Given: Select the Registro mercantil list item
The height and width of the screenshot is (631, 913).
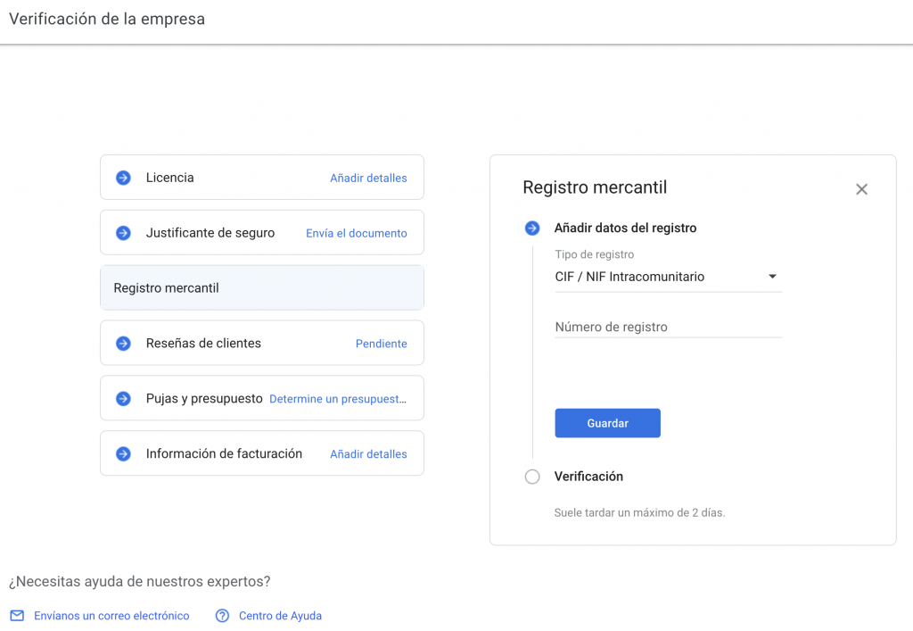Looking at the screenshot, I should (x=261, y=288).
